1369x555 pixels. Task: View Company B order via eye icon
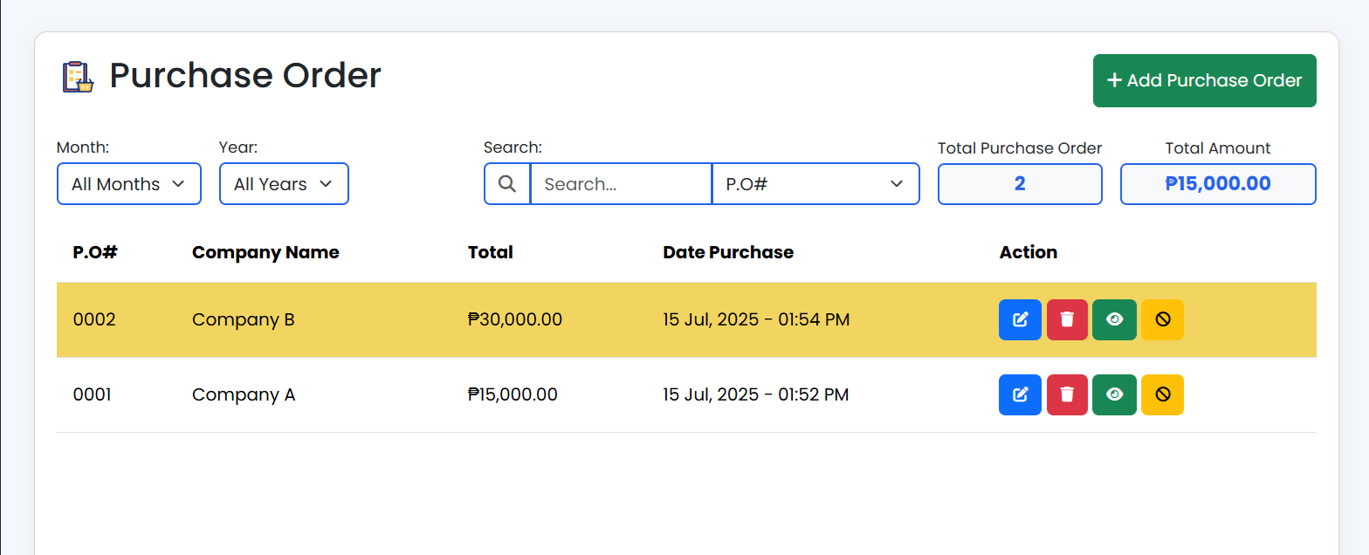[1114, 319]
